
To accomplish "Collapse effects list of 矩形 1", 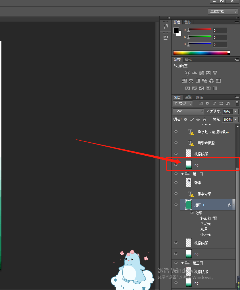I will (x=234, y=205).
